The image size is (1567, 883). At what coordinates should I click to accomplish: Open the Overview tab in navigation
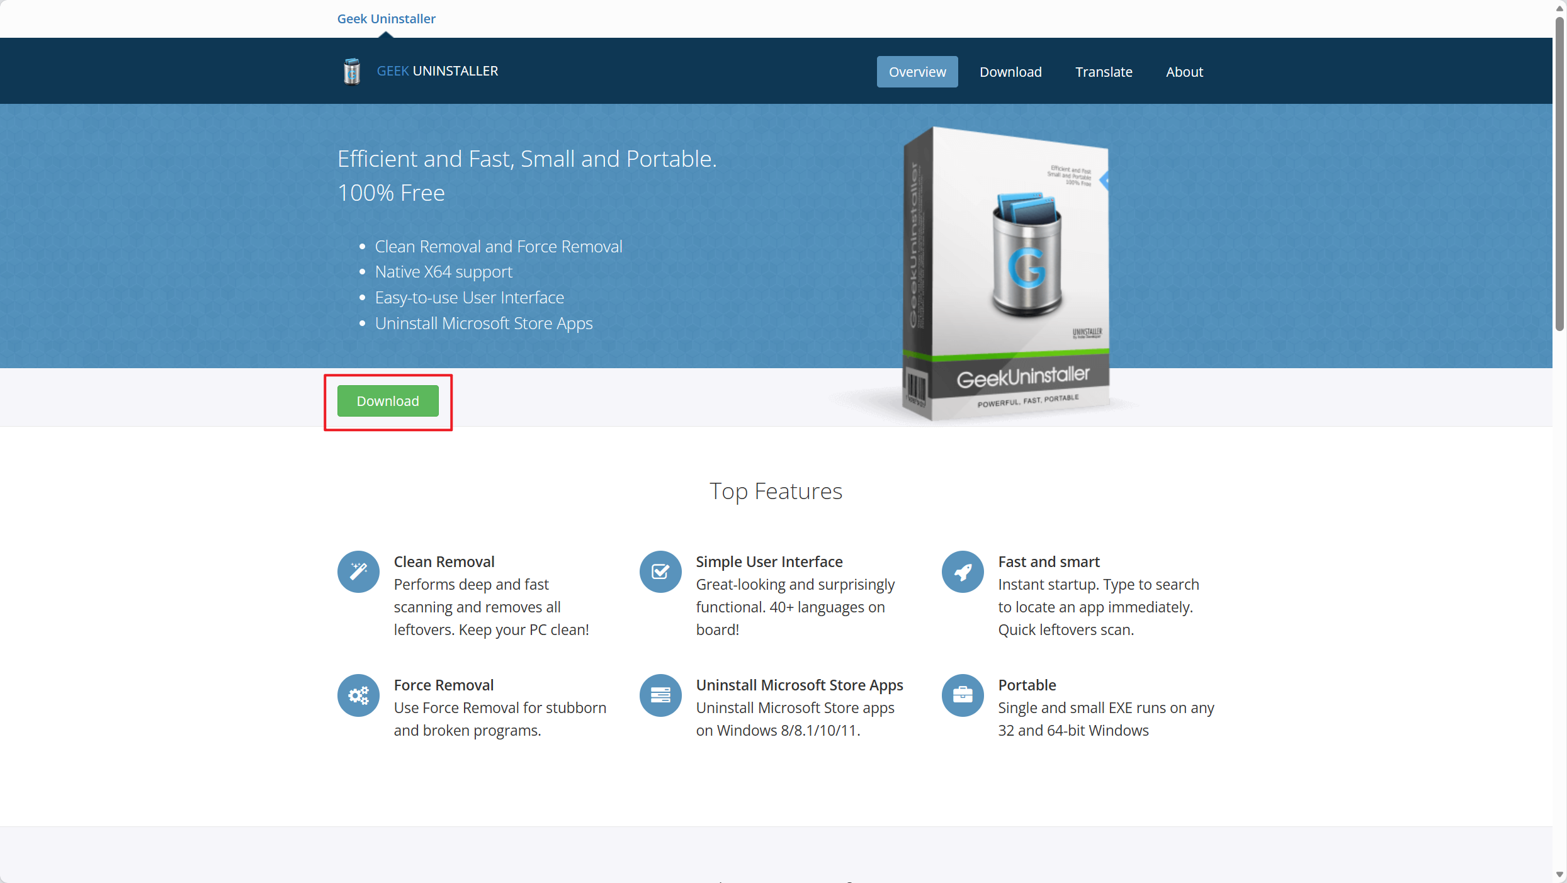tap(917, 72)
